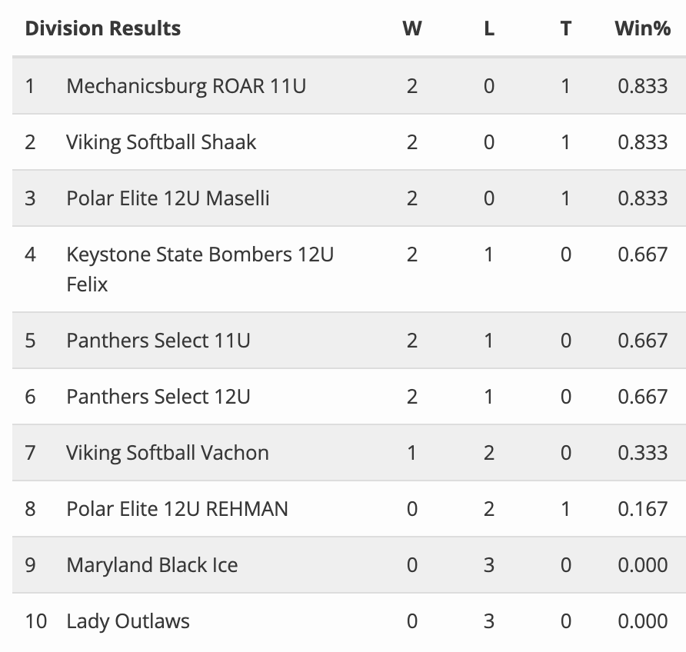Click the T column header
The width and height of the screenshot is (686, 652).
[x=566, y=28]
